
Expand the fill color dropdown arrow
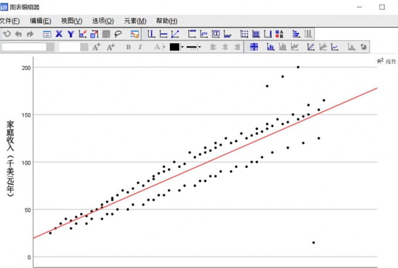pyautogui.click(x=182, y=47)
